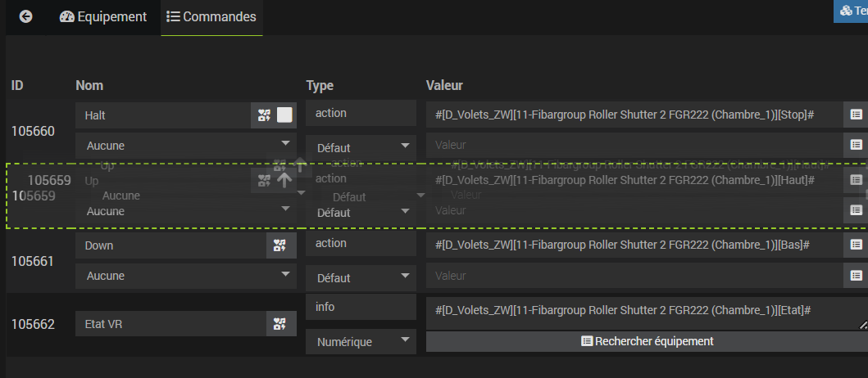
Task: Click the Valeur column header
Action: click(x=444, y=85)
